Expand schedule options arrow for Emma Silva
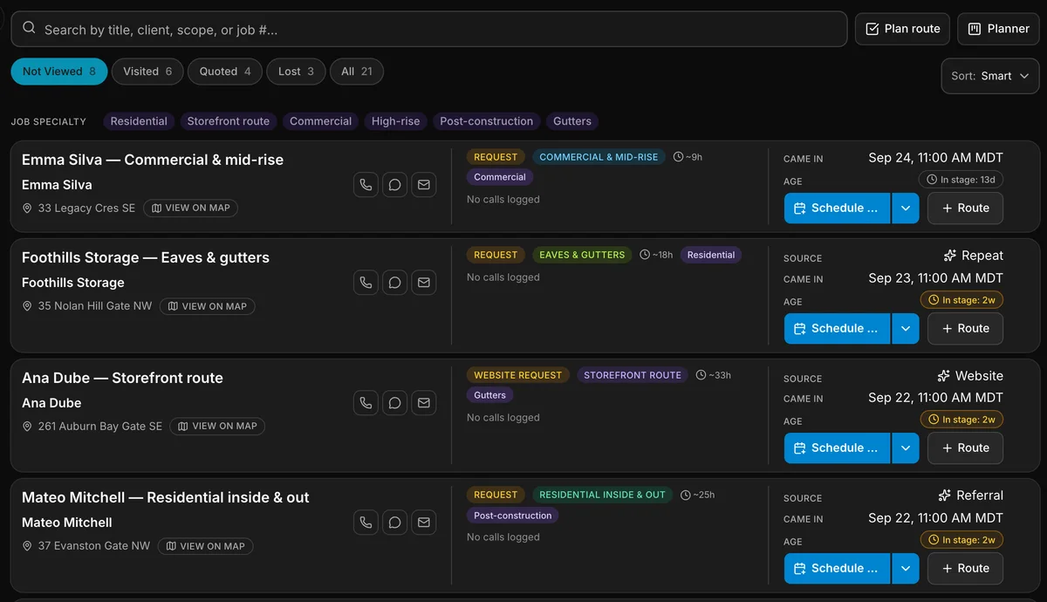The height and width of the screenshot is (602, 1047). [906, 209]
